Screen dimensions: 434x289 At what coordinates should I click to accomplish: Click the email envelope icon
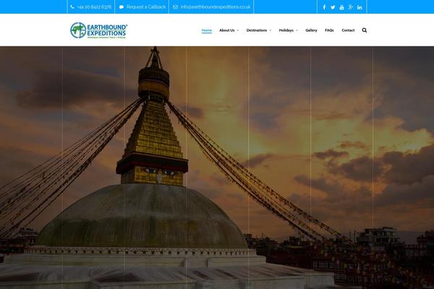pyautogui.click(x=176, y=7)
